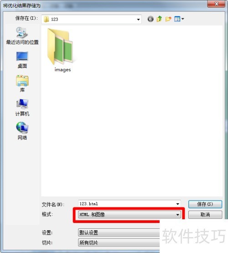Click into the file name field 123.html
Screen dimensions: 228x253
click(x=127, y=204)
